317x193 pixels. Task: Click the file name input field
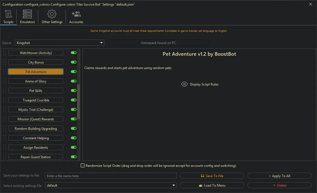click(111, 176)
